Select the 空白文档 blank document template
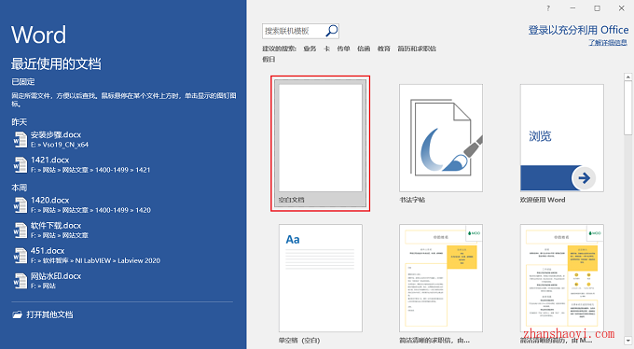The height and width of the screenshot is (349, 634). 320,144
